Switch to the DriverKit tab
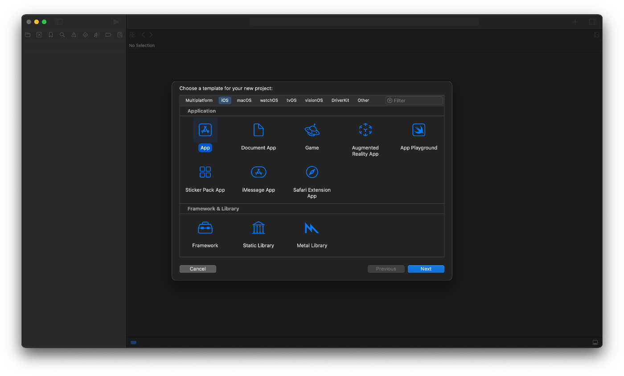 pyautogui.click(x=341, y=101)
